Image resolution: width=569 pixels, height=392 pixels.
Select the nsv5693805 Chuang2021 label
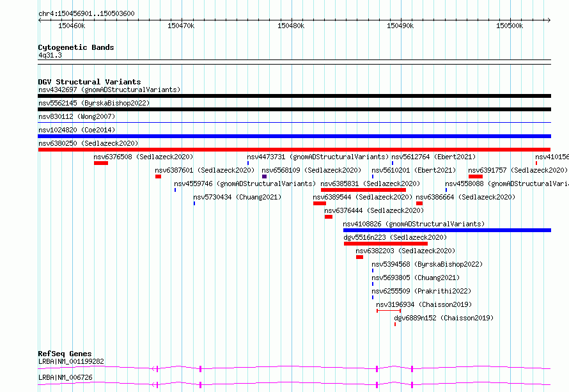(x=416, y=278)
